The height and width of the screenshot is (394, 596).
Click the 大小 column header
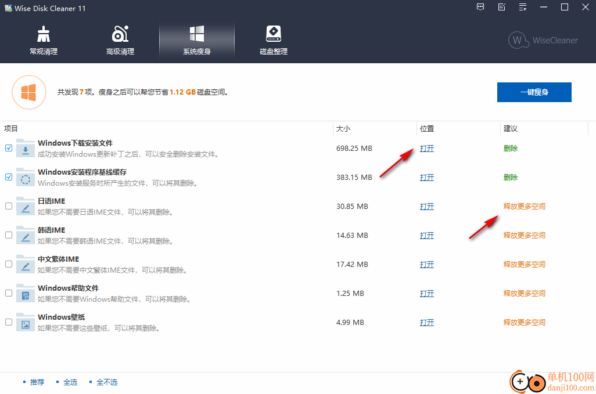click(343, 129)
